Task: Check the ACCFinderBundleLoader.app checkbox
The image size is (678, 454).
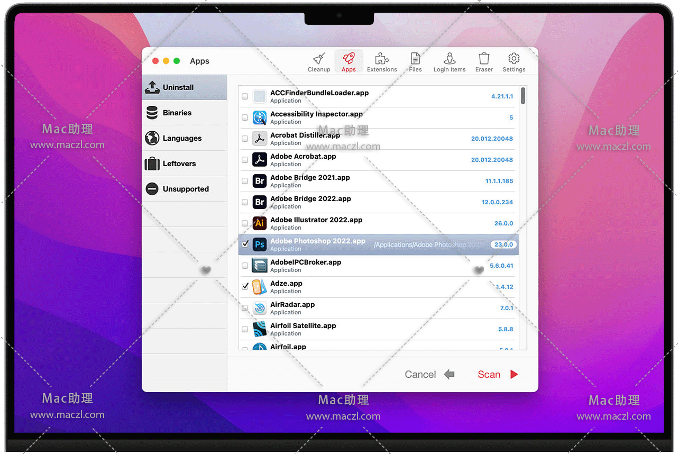Action: click(245, 96)
